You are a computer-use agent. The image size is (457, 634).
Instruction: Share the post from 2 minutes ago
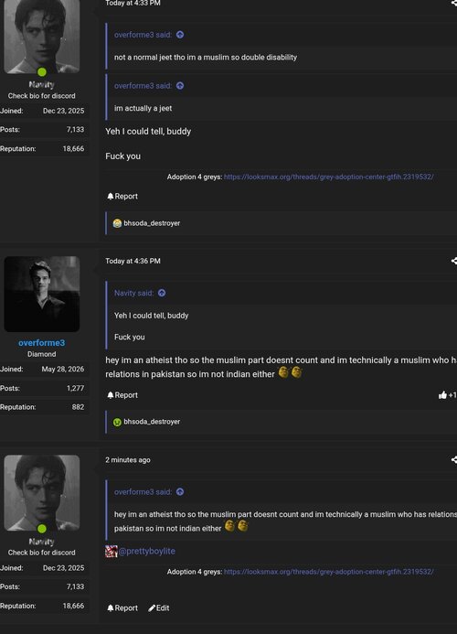(453, 460)
